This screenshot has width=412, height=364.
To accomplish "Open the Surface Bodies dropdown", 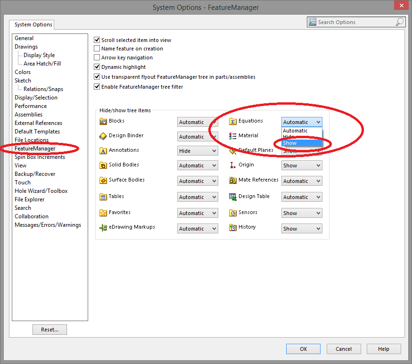I will point(198,181).
